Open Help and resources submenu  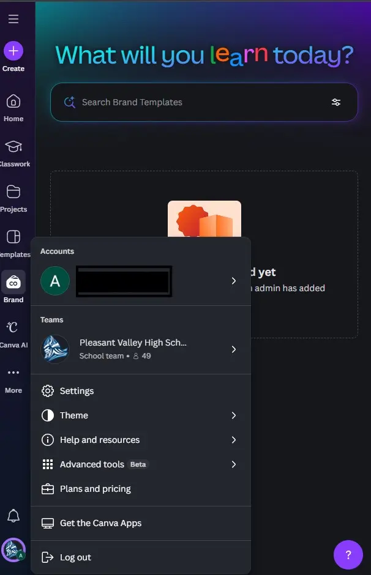(x=141, y=440)
